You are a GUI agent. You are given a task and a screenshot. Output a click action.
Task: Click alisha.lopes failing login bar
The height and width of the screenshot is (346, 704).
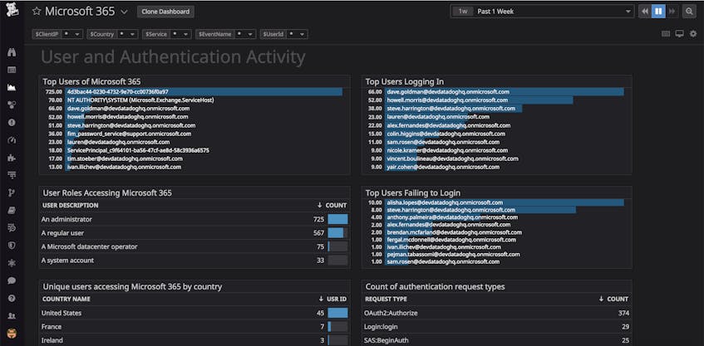pos(505,202)
